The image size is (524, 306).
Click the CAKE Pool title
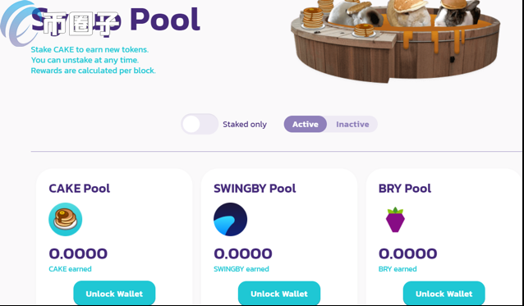click(79, 189)
